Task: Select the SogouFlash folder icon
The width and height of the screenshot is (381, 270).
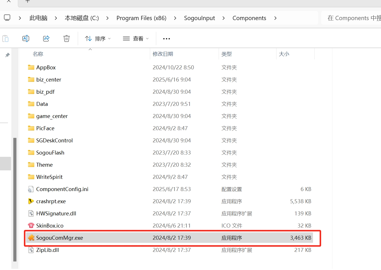Action: pyautogui.click(x=31, y=153)
